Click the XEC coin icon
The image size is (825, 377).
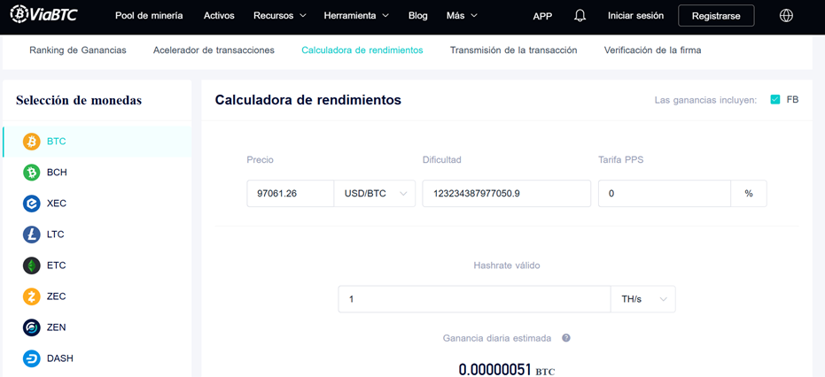[x=32, y=204]
